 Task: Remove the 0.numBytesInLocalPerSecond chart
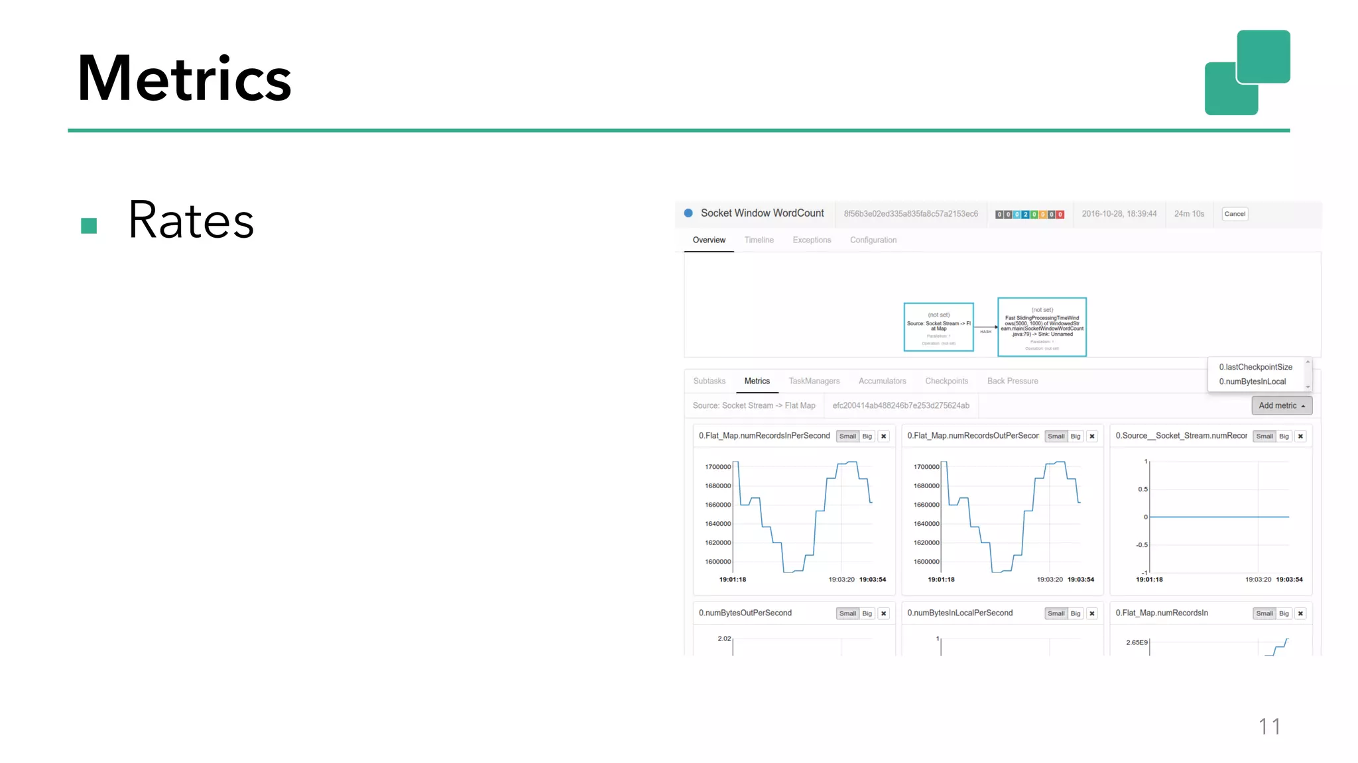[x=1092, y=613]
